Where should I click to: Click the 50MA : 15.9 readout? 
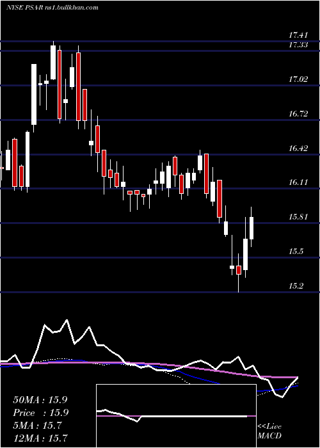(x=40, y=400)
